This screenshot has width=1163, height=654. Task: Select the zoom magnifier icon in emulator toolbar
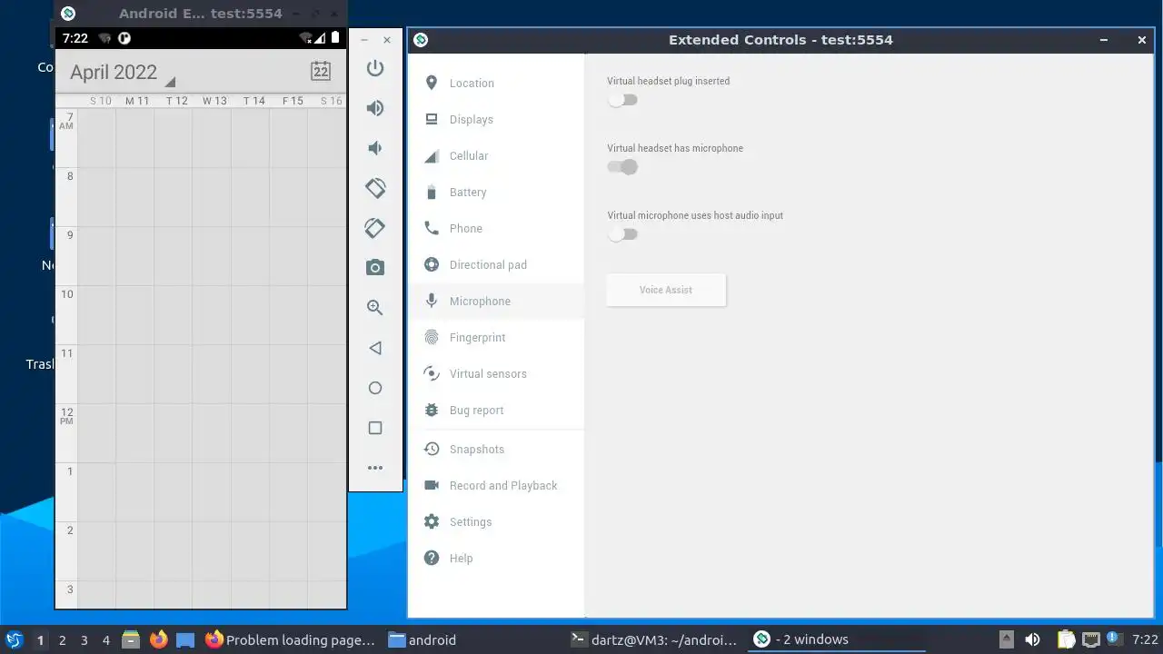(375, 308)
